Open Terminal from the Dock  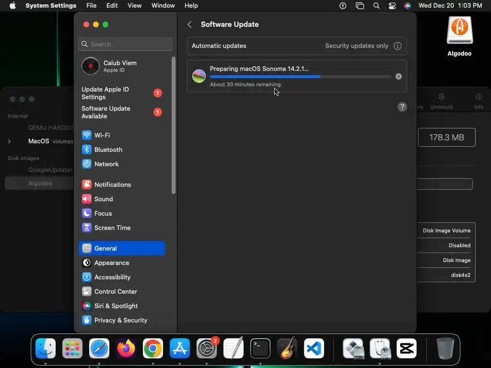pyautogui.click(x=260, y=348)
